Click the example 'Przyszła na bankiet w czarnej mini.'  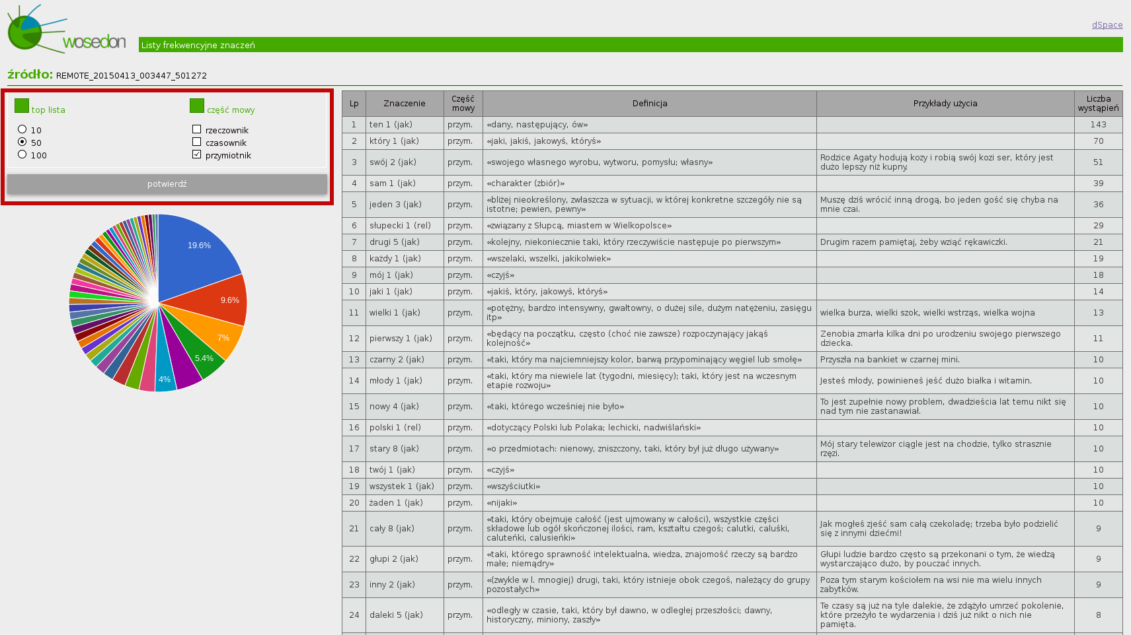(x=945, y=360)
